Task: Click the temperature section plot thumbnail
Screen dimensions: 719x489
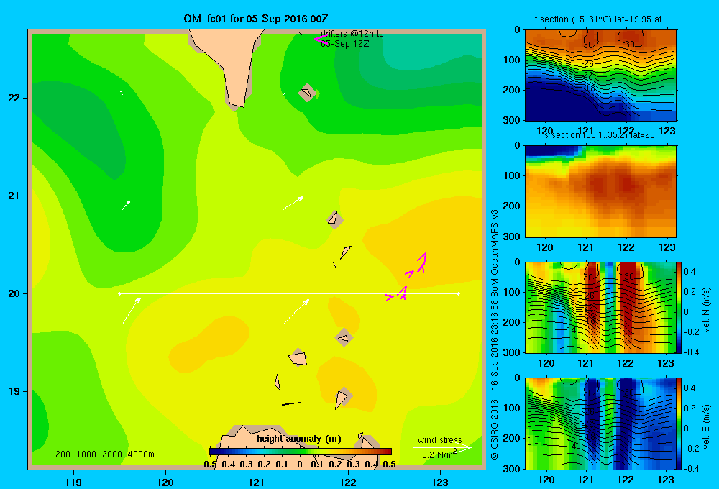Action: [600, 76]
